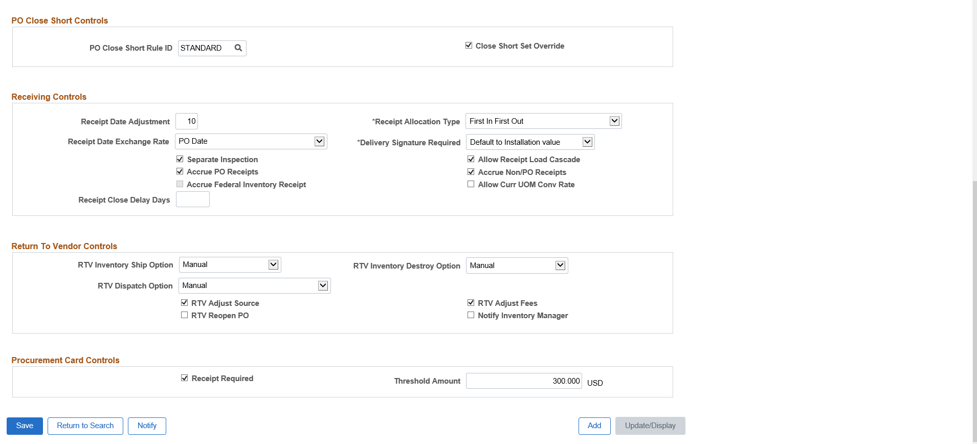
Task: Toggle Receipt Required checkbox
Action: 184,378
